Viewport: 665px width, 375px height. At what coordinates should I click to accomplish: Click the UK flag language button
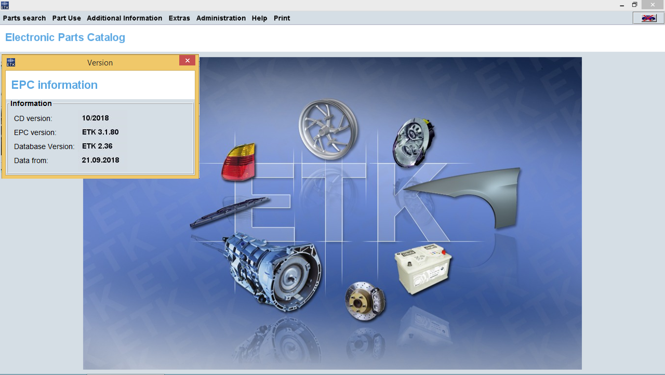click(x=648, y=18)
